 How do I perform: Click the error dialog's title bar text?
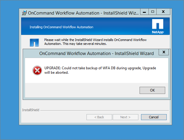click(96, 54)
